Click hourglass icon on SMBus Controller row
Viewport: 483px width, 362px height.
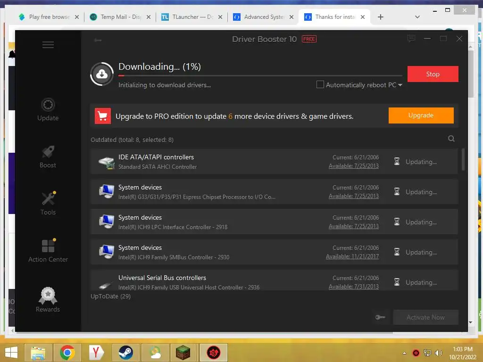(397, 252)
